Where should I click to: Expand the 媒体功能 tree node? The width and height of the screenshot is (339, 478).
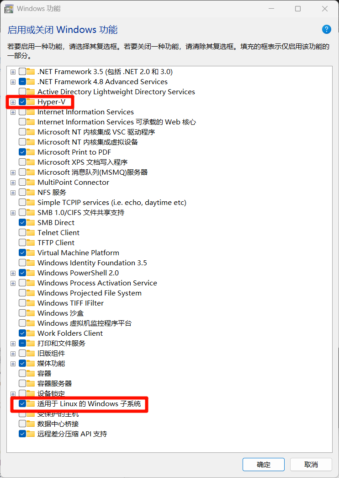point(13,364)
